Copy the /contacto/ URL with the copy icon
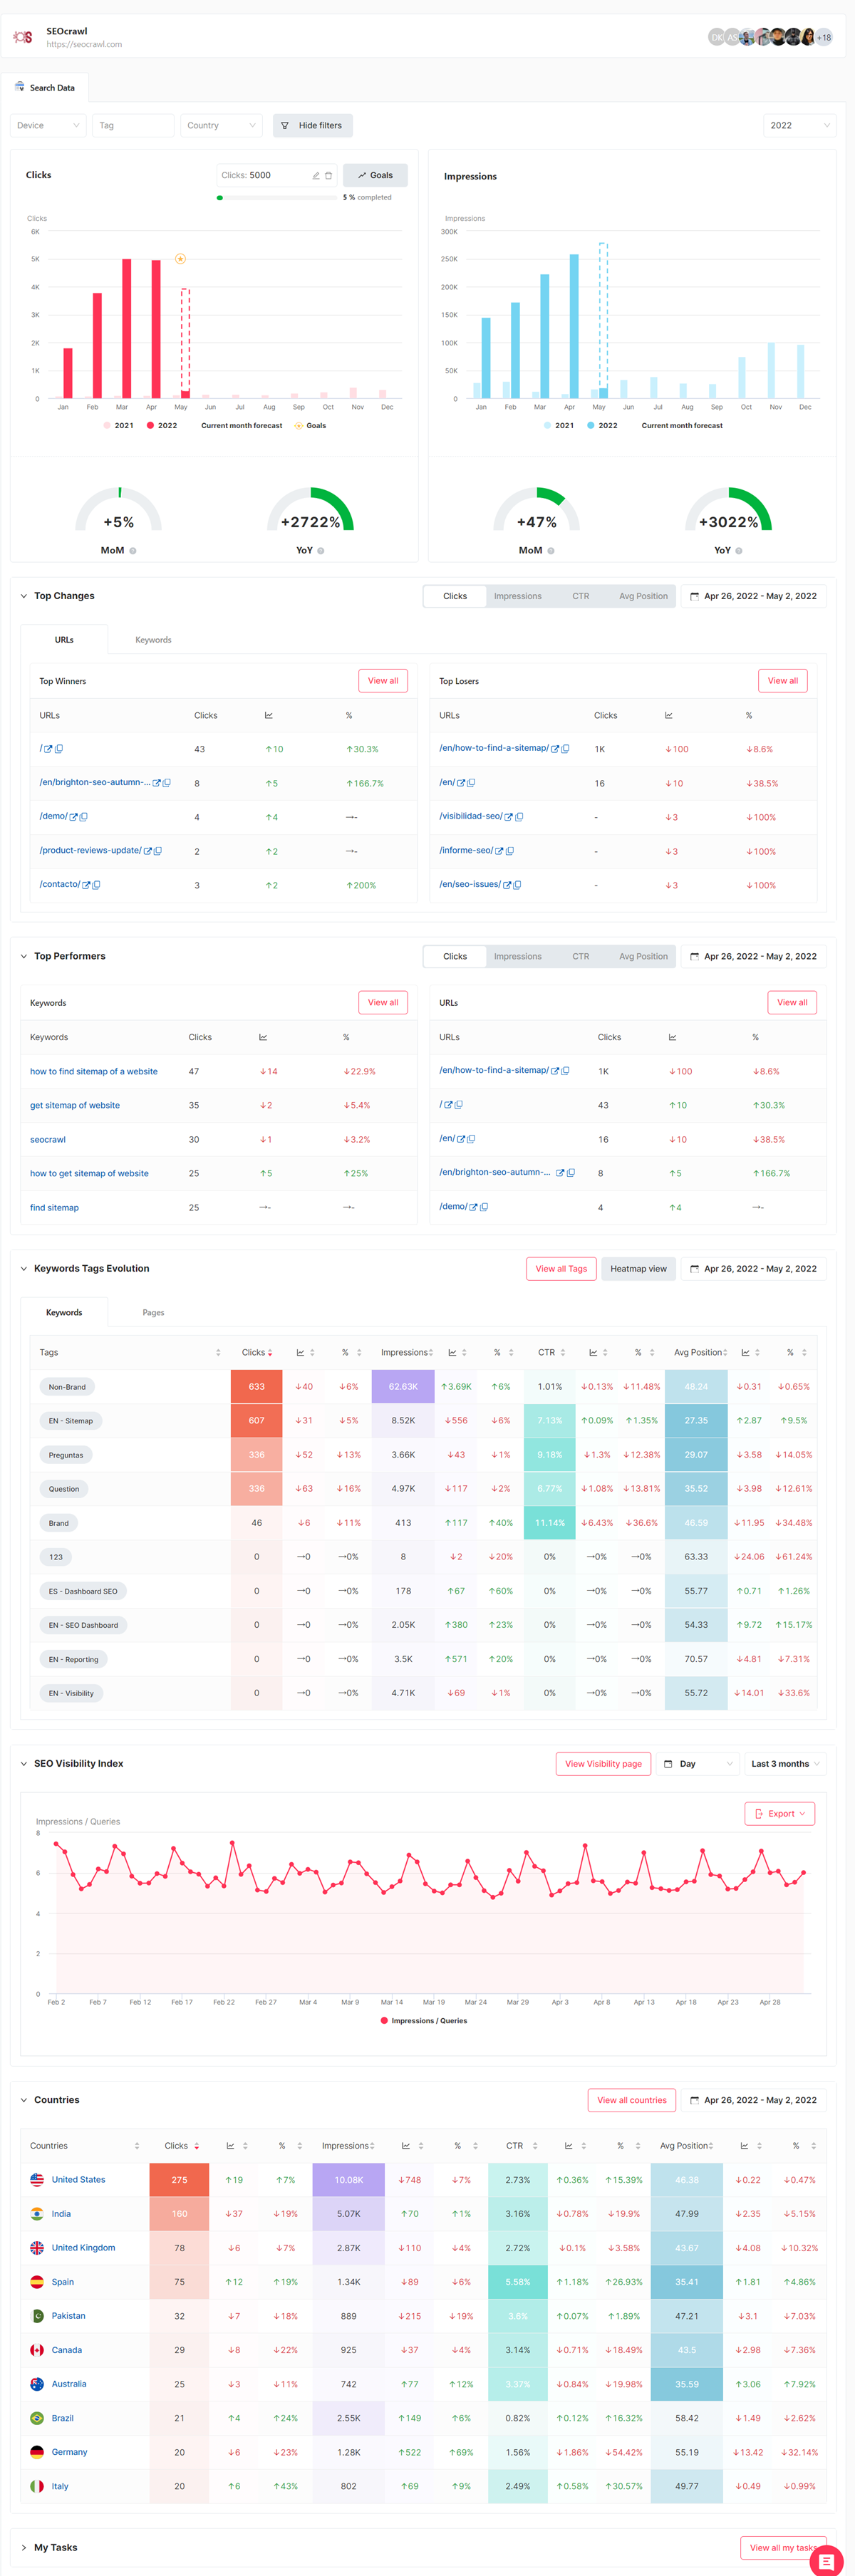The image size is (855, 2576). pos(96,885)
